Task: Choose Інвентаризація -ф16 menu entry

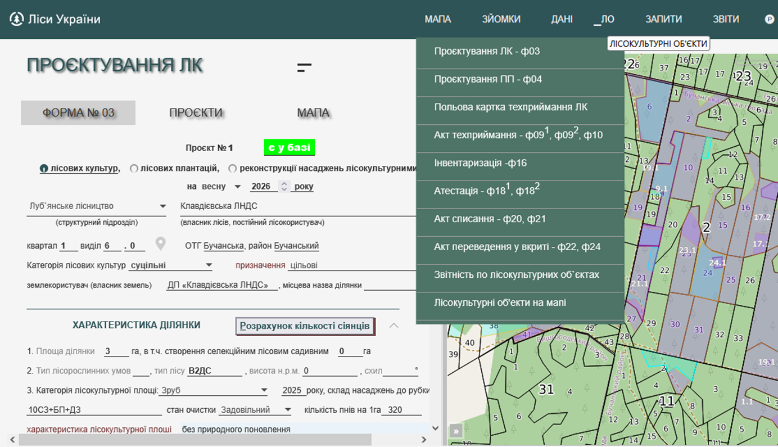Action: 520,163
